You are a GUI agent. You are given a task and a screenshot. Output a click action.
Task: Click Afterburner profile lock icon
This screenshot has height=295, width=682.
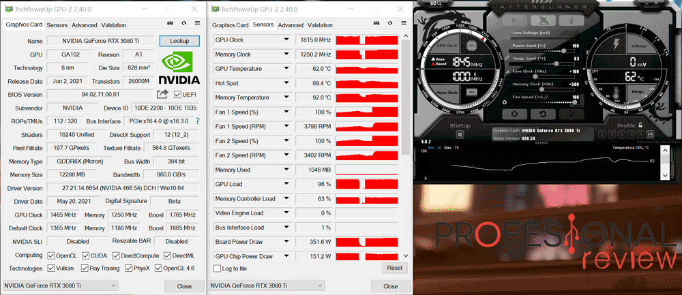(640, 125)
